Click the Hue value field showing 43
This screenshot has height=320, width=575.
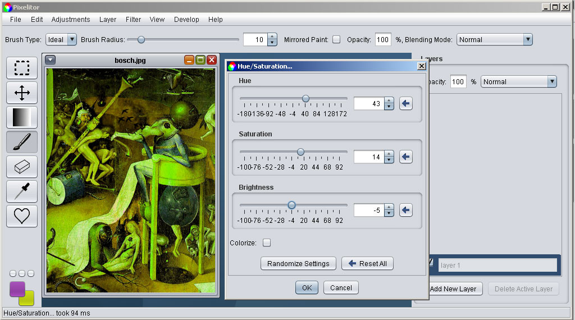(369, 104)
